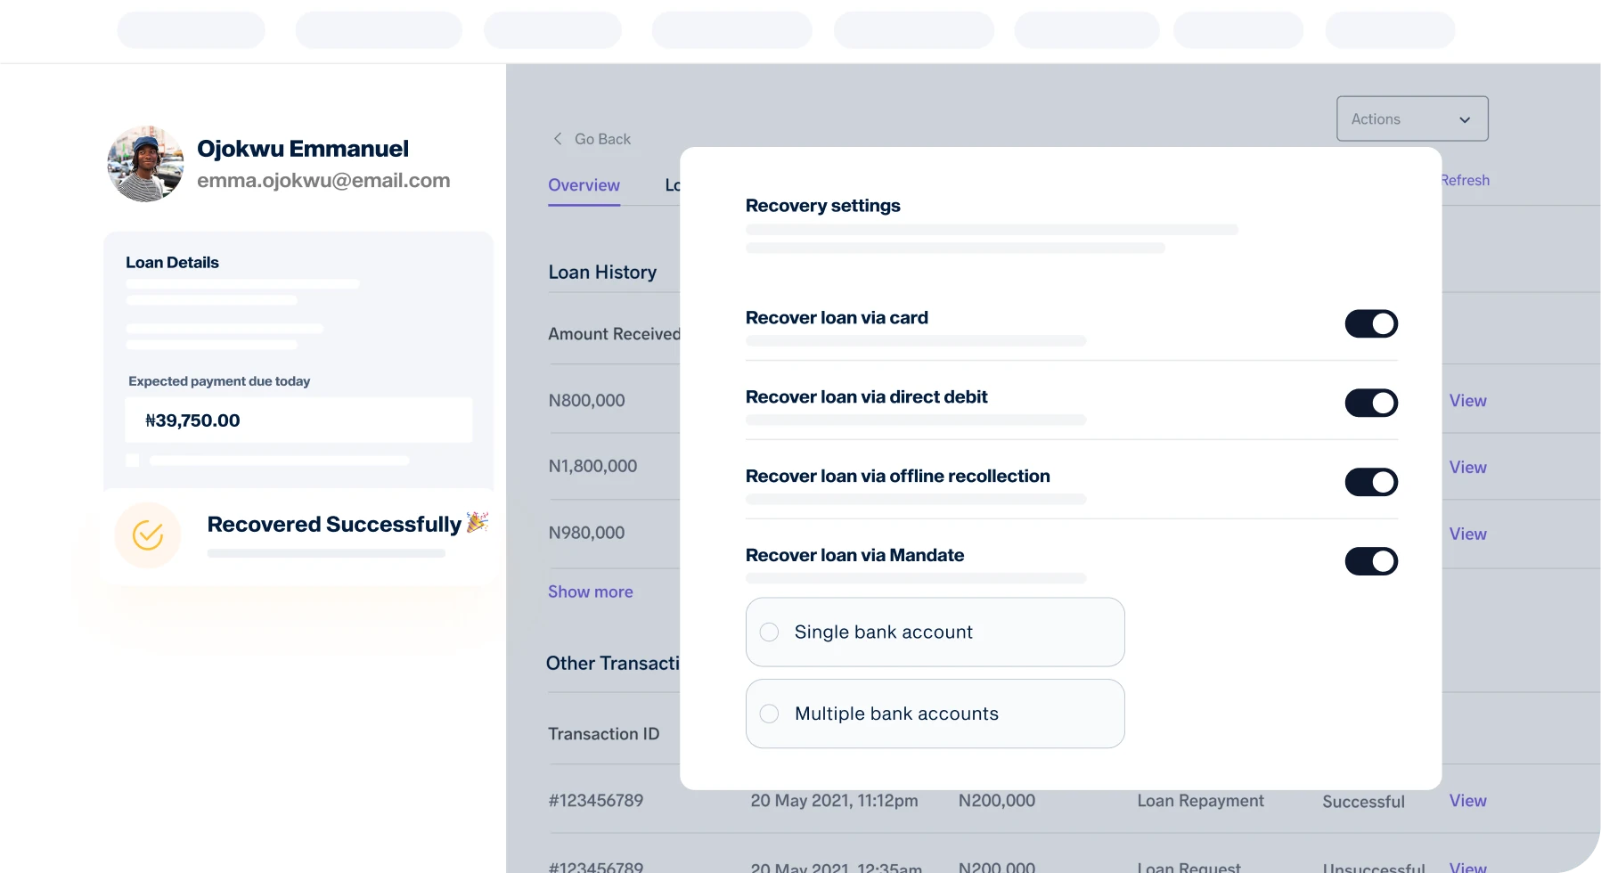This screenshot has width=1601, height=873.
Task: Click the emma.ojokwu@email.com address
Action: pyautogui.click(x=323, y=181)
